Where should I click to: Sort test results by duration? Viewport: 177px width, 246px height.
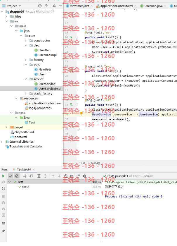click(x=31, y=176)
